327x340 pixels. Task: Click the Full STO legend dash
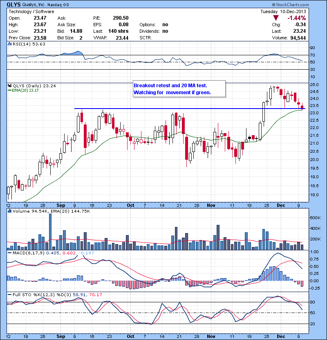(x=9, y=295)
